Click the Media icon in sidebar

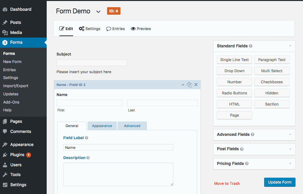[5, 32]
